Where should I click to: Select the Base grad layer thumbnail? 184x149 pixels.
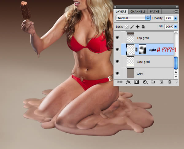[x=131, y=61]
